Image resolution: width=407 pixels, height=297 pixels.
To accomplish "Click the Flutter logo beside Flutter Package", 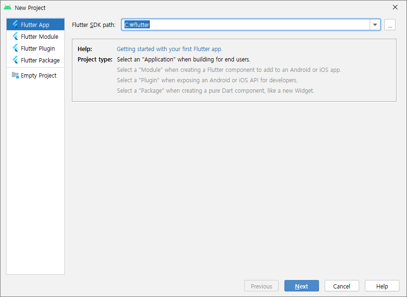I will click(x=15, y=60).
